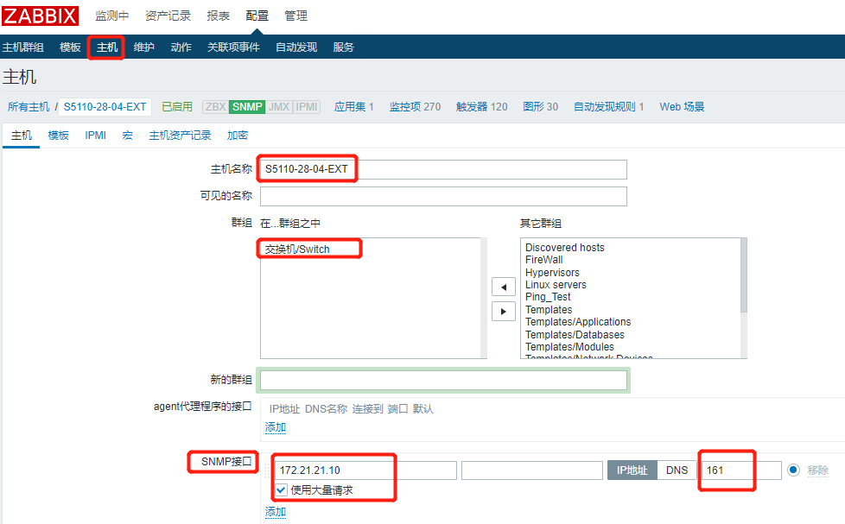The image size is (845, 524).
Task: Open the 管理 menu
Action: tap(296, 15)
